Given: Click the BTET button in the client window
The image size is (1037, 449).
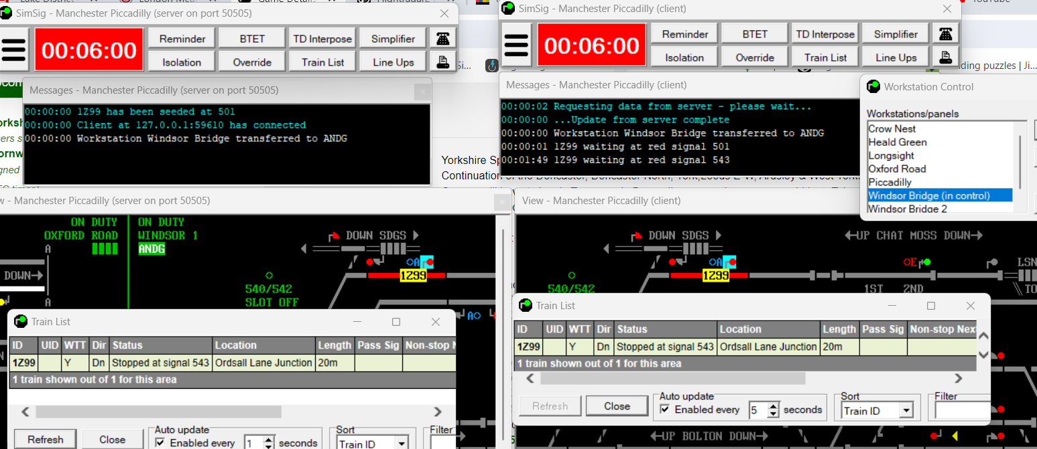Looking at the screenshot, I should point(755,34).
